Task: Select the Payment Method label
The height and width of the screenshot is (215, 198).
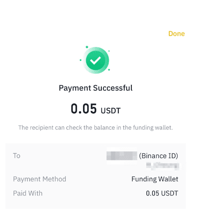Action: tap(39, 179)
